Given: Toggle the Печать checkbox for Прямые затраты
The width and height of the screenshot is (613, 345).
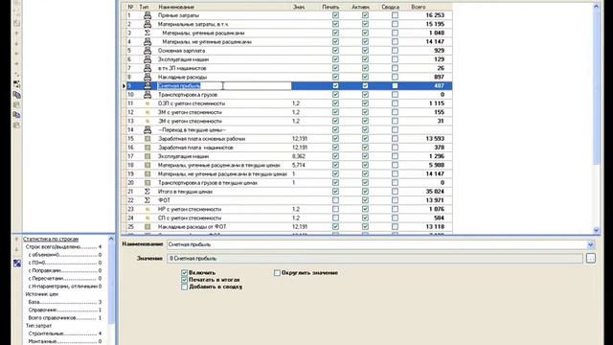Looking at the screenshot, I should click(335, 15).
